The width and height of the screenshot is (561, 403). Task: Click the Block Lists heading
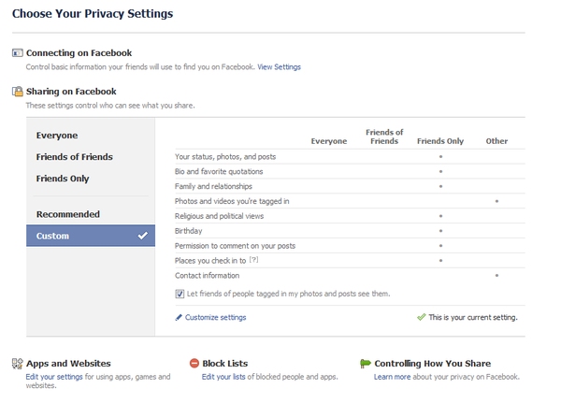pos(224,364)
